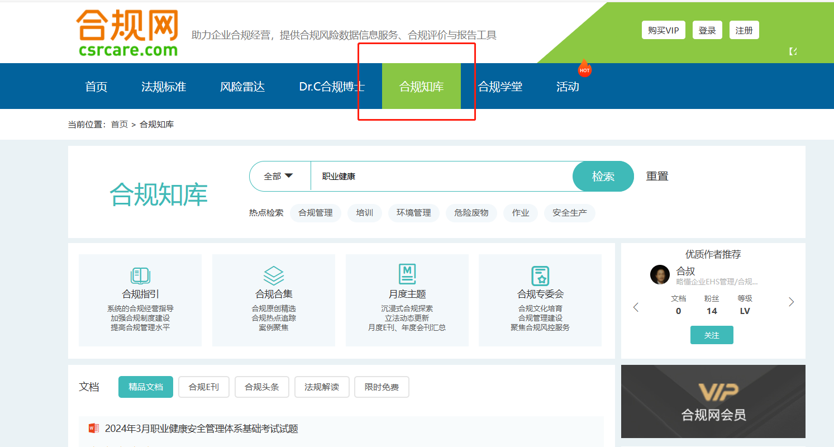Viewport: 834px width, 447px height.
Task: Open author 合叔's avatar
Action: (x=660, y=274)
